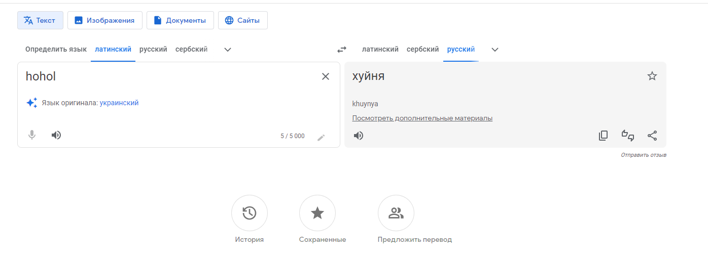Copy the translation to clipboard
The image size is (708, 257).
(603, 136)
